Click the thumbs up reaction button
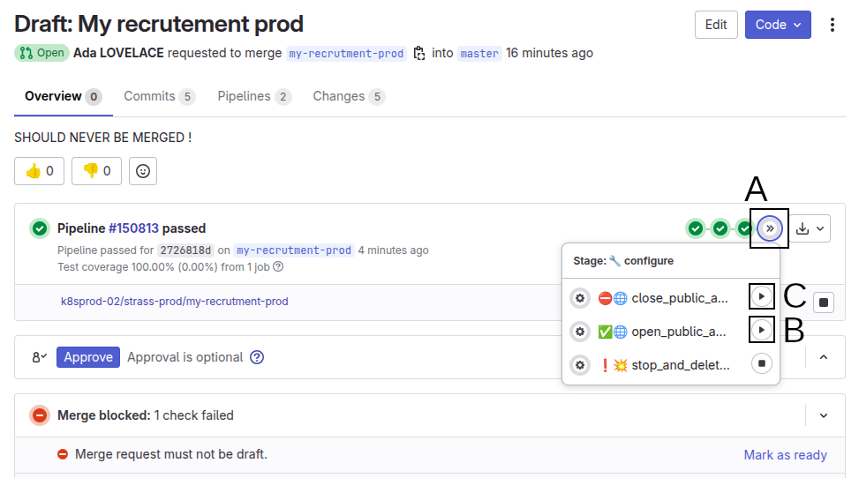The image size is (859, 478). [x=40, y=171]
